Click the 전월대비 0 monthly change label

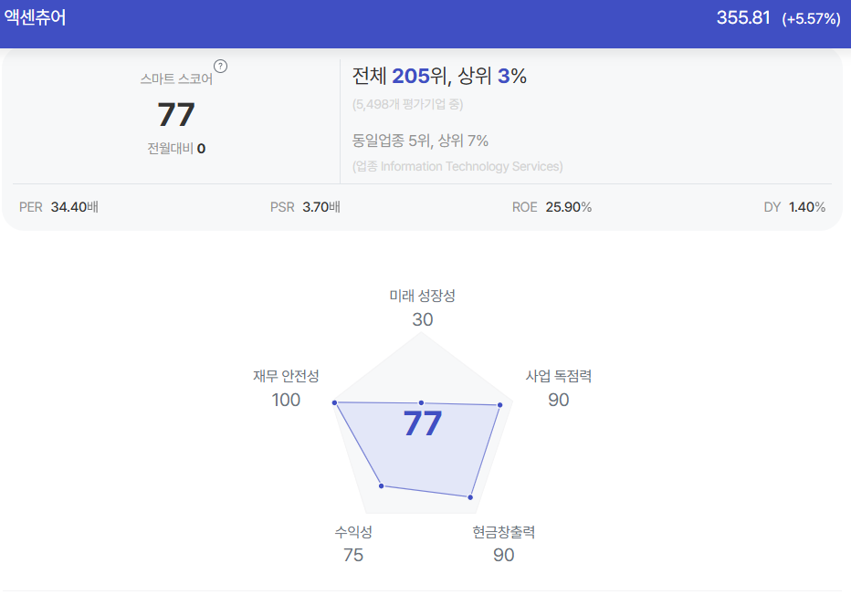point(176,149)
